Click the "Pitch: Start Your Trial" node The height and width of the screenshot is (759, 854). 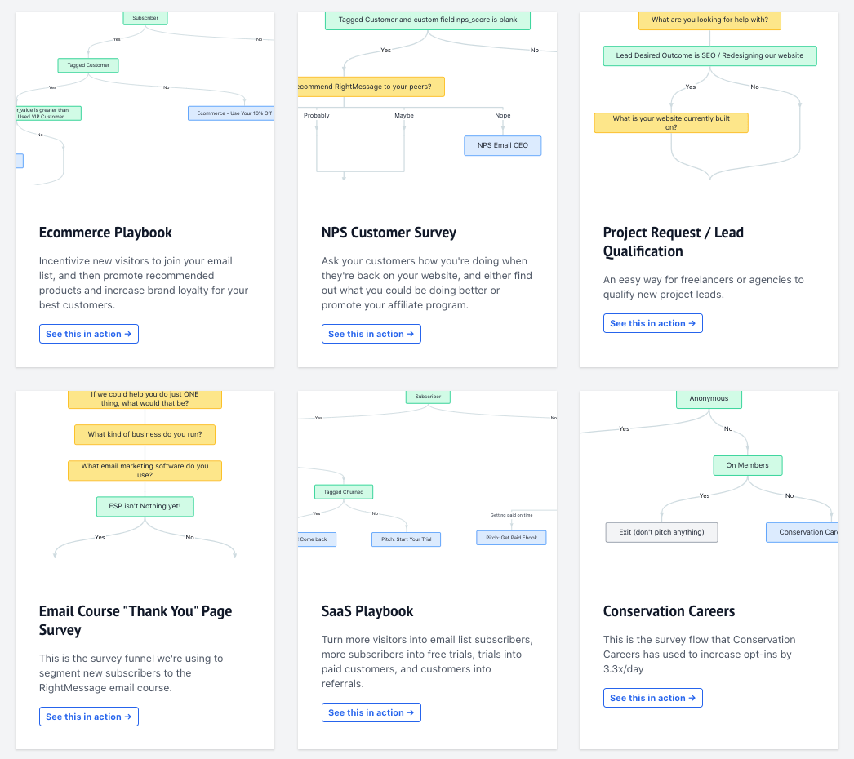406,539
